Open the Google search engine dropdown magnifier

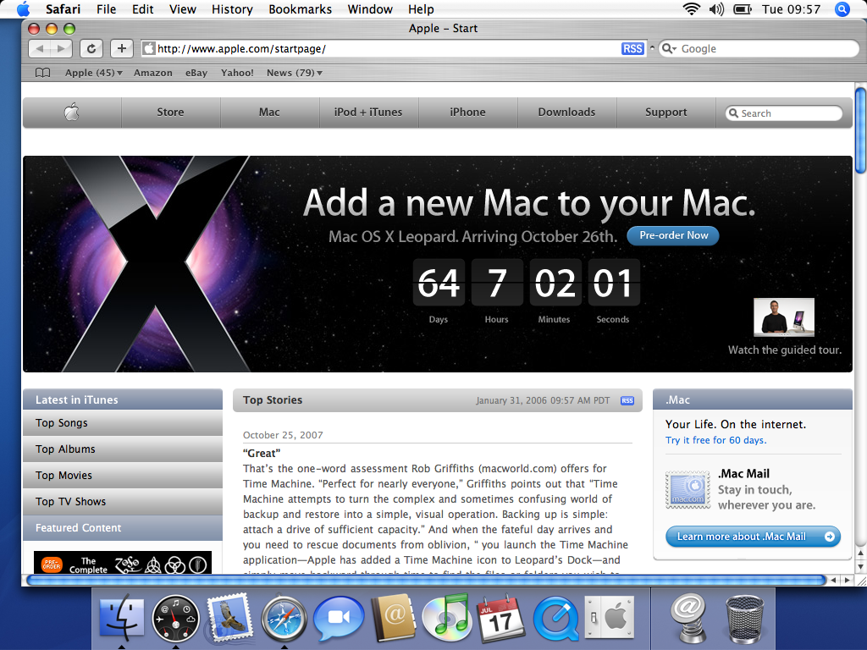coord(669,48)
